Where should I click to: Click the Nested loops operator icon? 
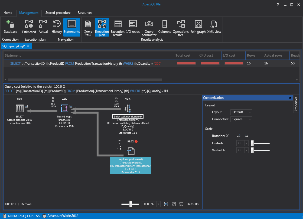click(x=64, y=108)
